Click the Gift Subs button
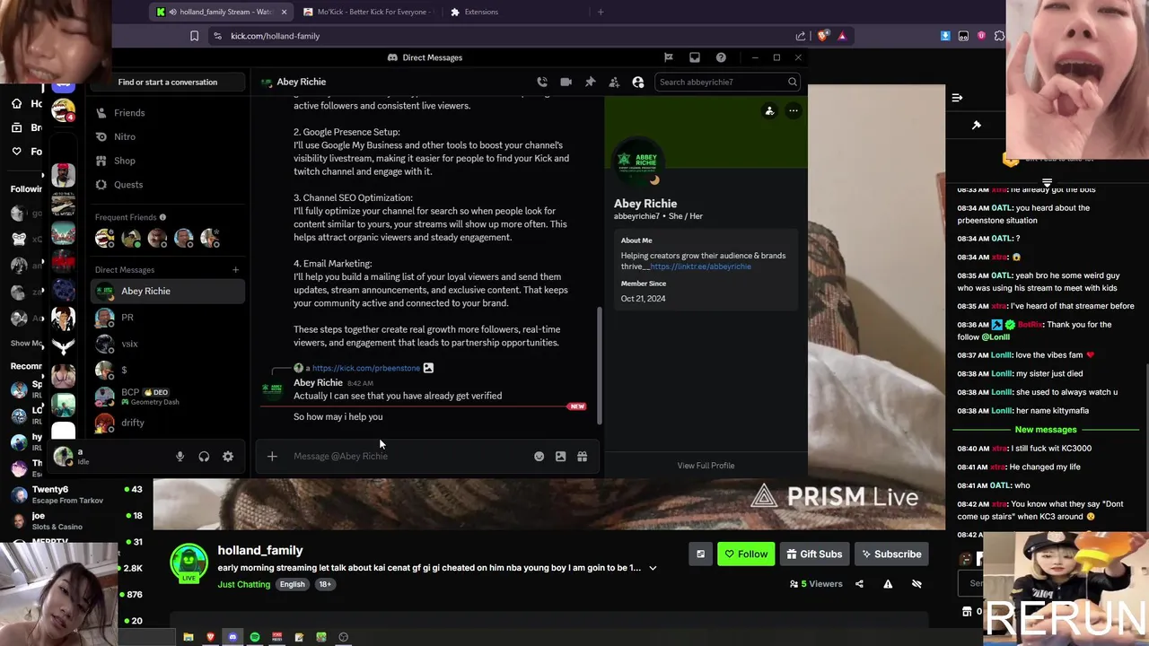 click(x=814, y=554)
